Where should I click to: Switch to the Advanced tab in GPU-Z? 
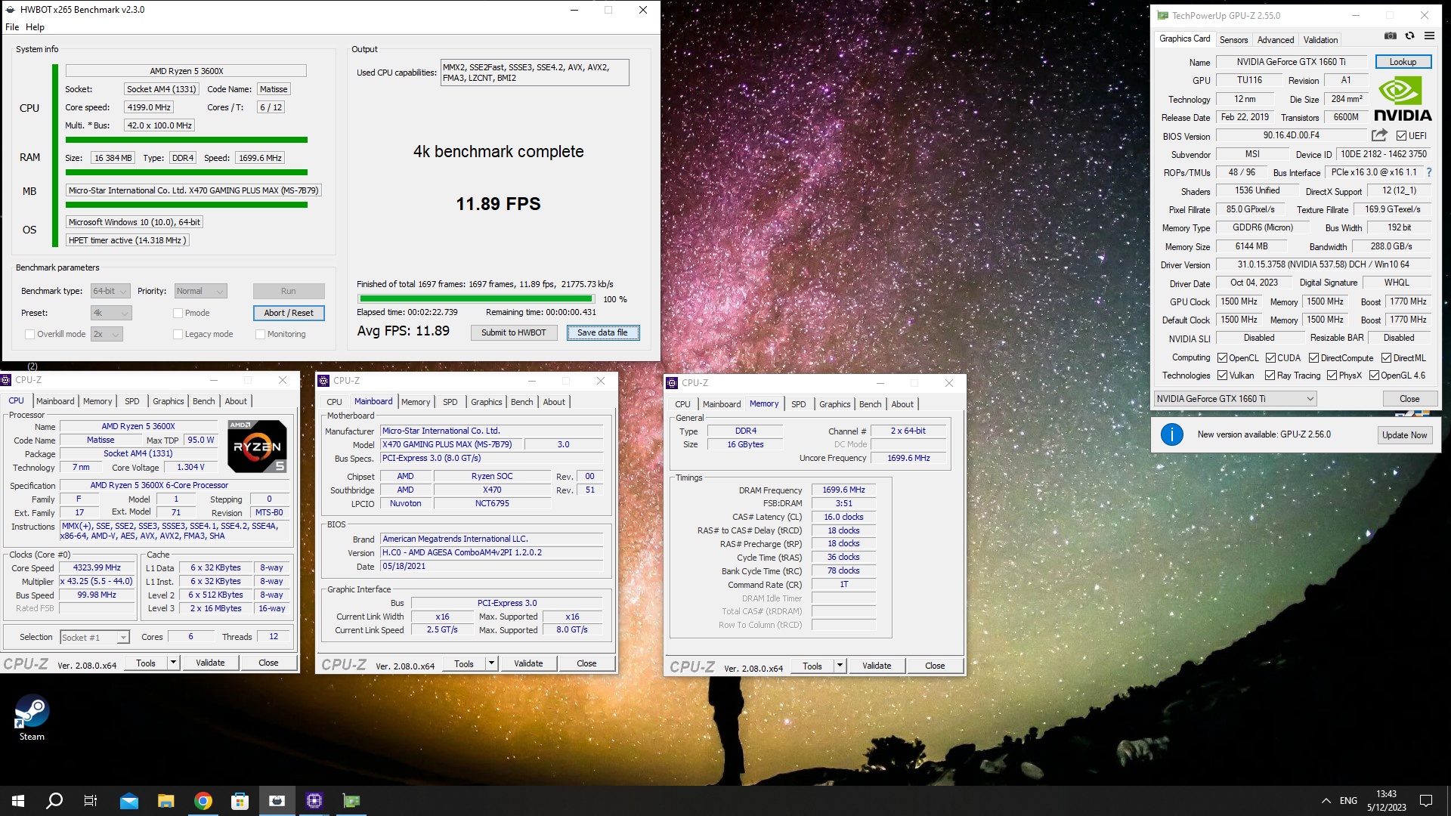tap(1276, 39)
